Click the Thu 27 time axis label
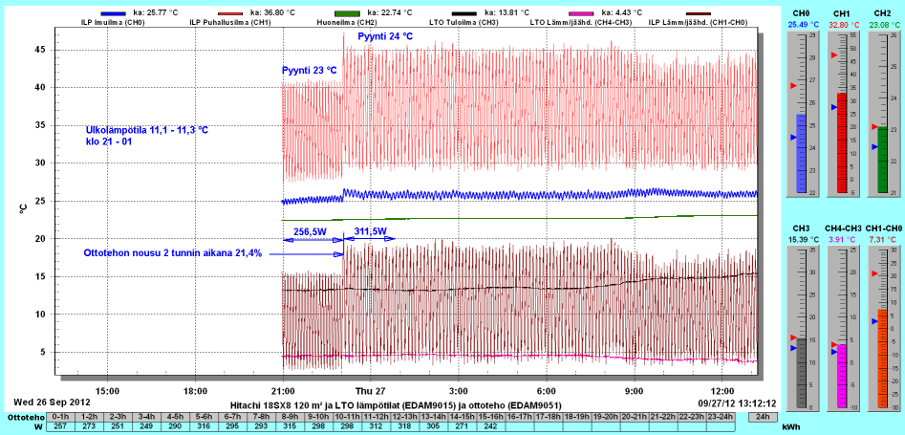The height and width of the screenshot is (435, 905). point(371,391)
